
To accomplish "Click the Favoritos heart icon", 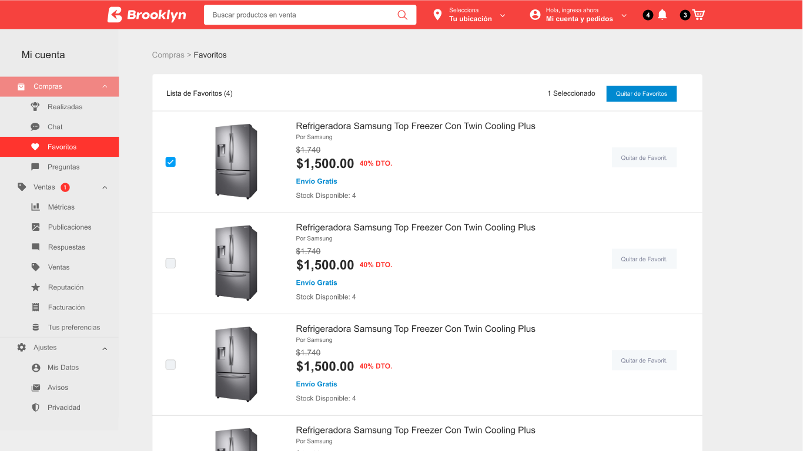I will click(x=35, y=147).
